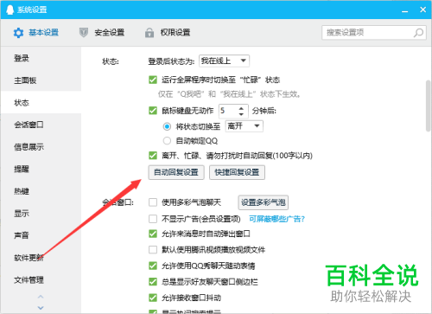Image resolution: width=432 pixels, height=314 pixels.
Task: Toggle 运行全屏程序时切换至忙碌状态 checkbox
Action: 153,80
